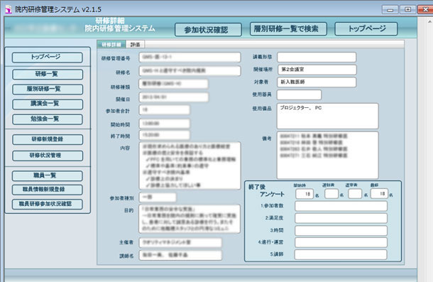Click the empty 講義形態 field

317,58
